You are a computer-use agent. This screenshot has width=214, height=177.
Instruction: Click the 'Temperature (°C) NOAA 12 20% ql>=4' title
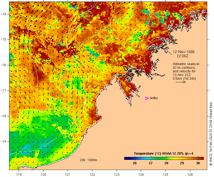[x=164, y=154]
